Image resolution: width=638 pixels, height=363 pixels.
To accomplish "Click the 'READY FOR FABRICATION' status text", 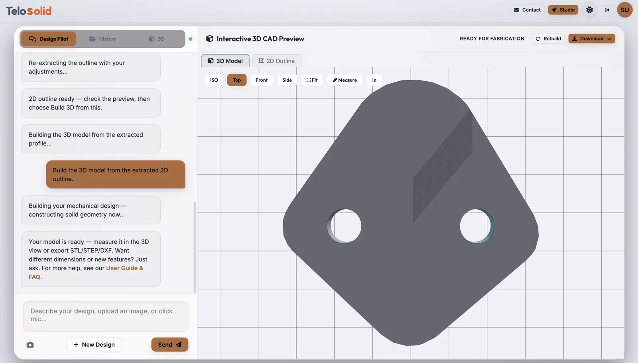I will click(x=492, y=39).
